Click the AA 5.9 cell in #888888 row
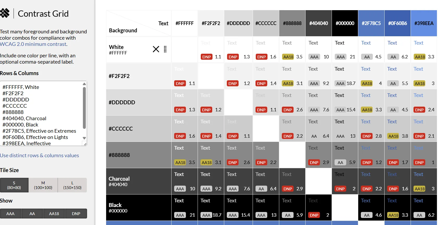 pyautogui.click(x=345, y=155)
